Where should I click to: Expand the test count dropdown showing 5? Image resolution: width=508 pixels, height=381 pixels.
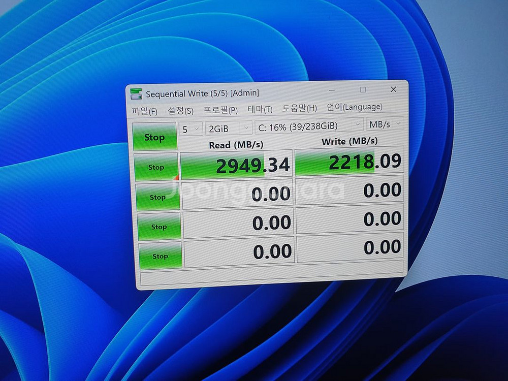tap(190, 129)
